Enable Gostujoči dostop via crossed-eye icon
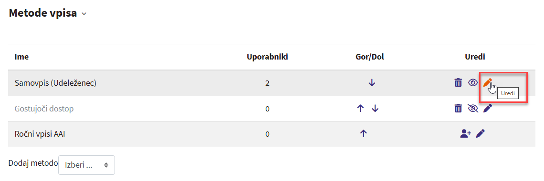This screenshot has width=544, height=181. pos(472,109)
